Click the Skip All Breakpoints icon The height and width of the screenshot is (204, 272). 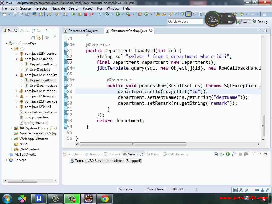point(99,14)
